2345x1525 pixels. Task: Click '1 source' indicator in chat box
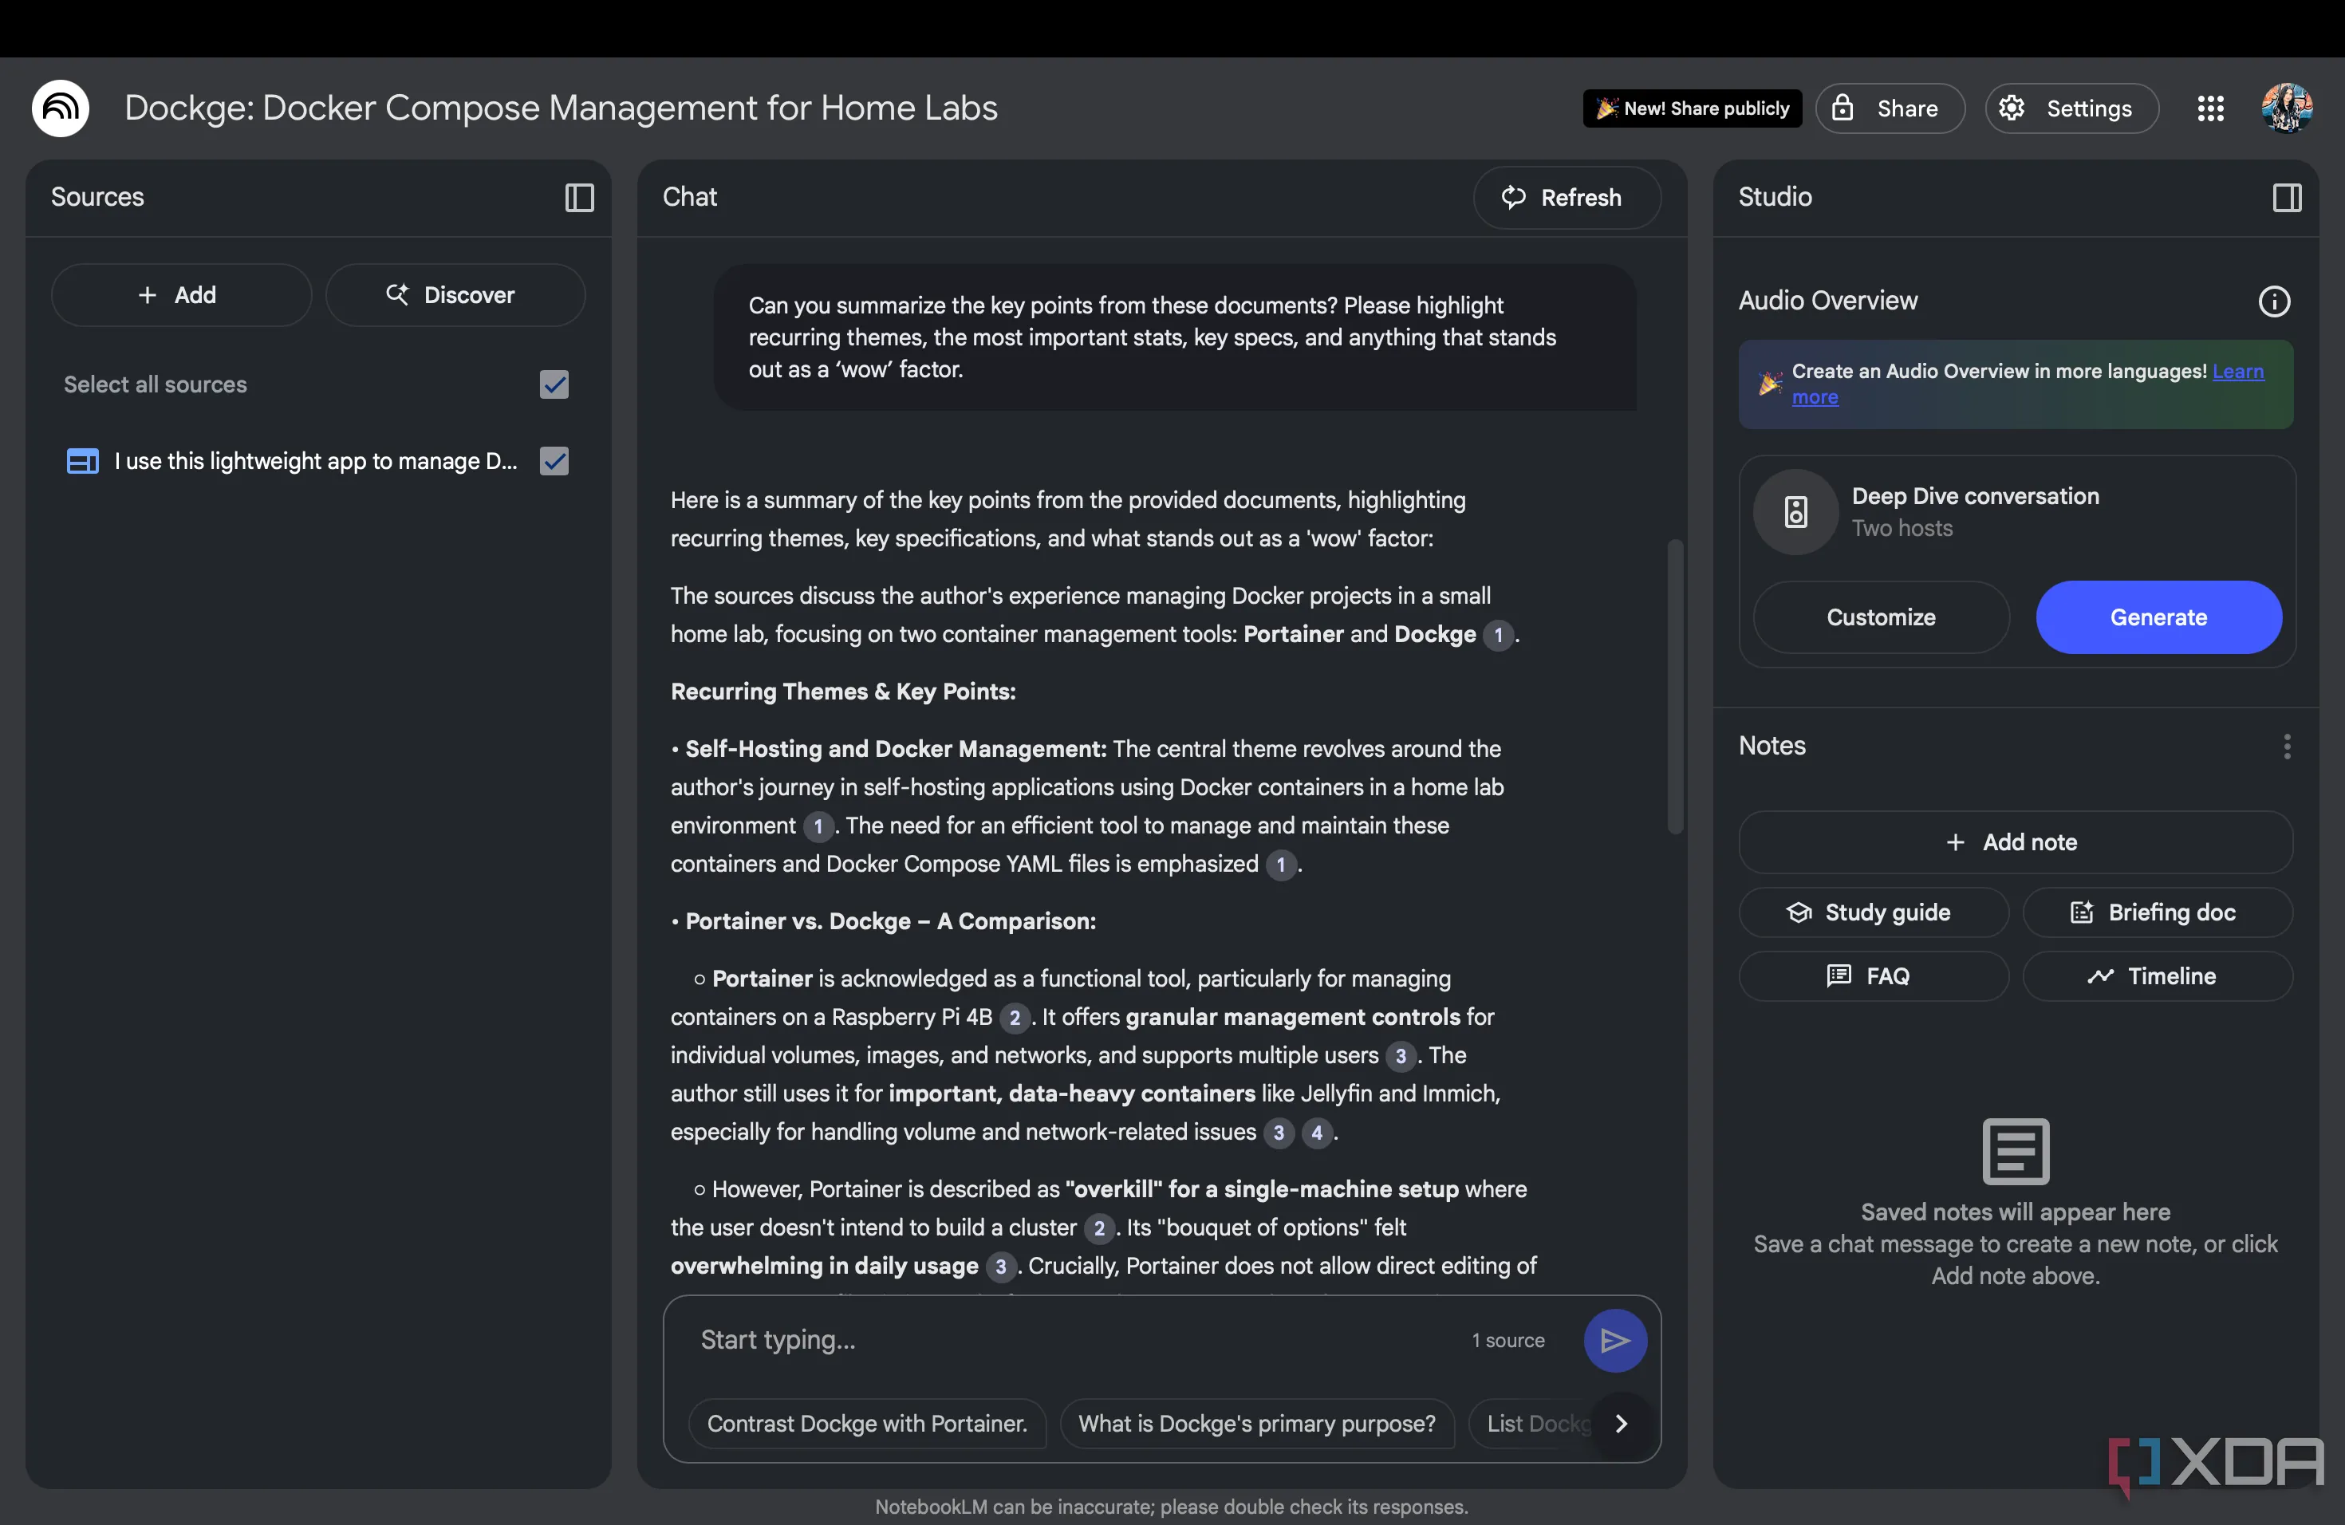1507,1341
